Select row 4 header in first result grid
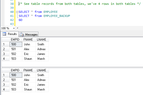The height and width of the screenshot is (95, 143). 6,59
